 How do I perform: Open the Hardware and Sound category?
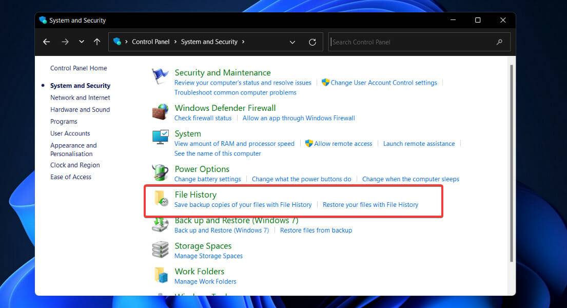tap(80, 109)
